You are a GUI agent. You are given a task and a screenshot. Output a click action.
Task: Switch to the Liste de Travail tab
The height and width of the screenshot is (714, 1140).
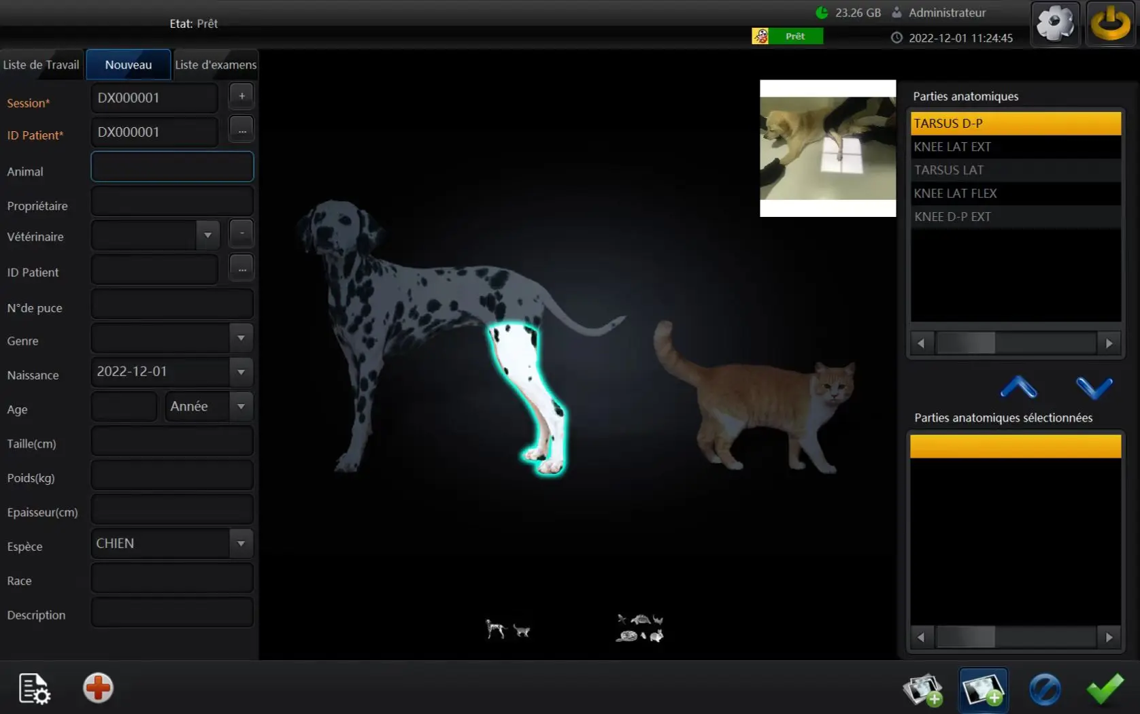(x=41, y=65)
